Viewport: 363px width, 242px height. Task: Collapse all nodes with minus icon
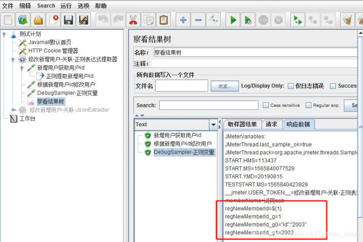pos(199,20)
